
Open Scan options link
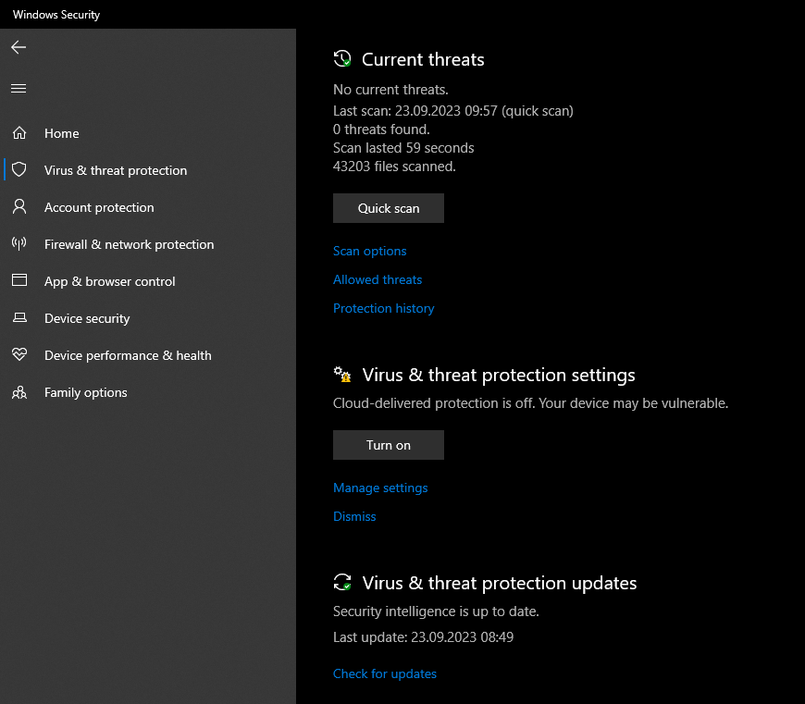[369, 251]
